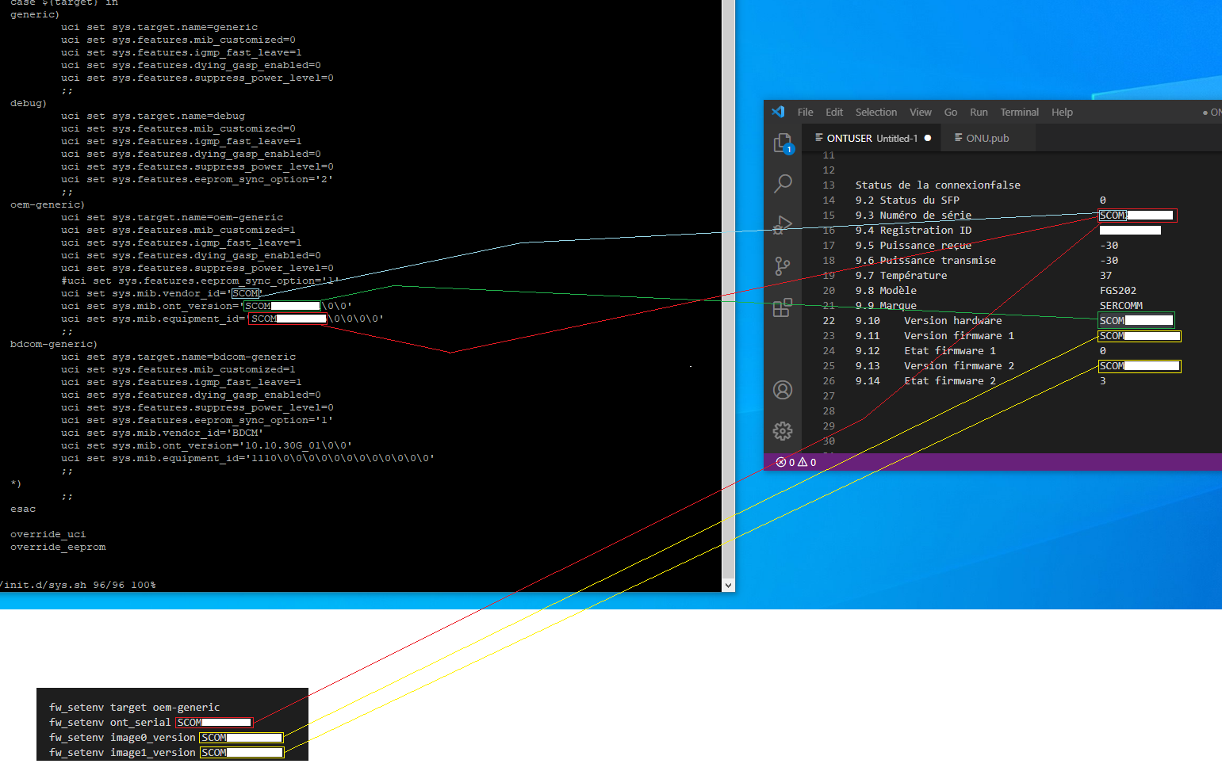Click '9.5 Puissance reçue' text
This screenshot has height=775, width=1222.
913,246
